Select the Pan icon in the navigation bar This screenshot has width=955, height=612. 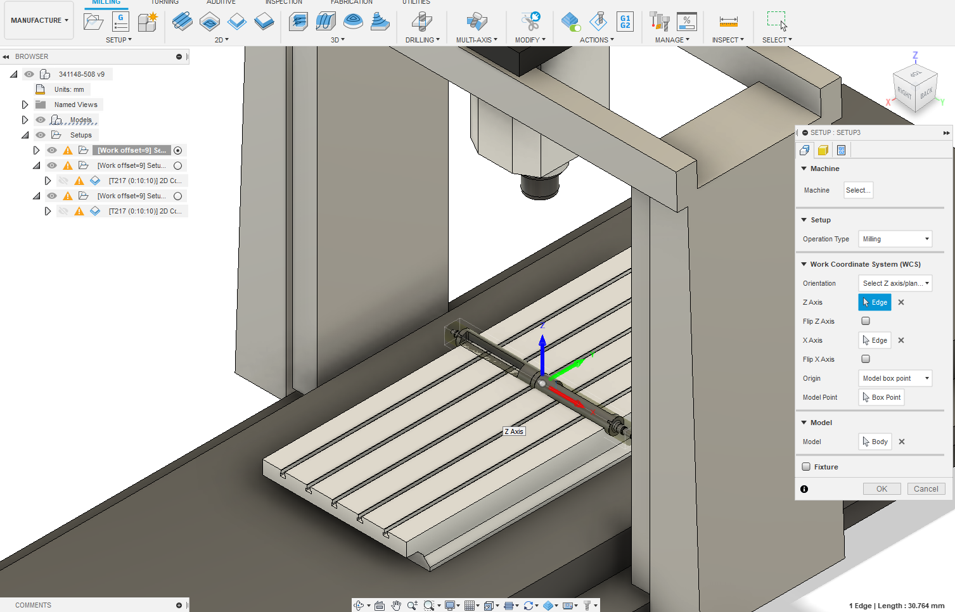tap(396, 605)
